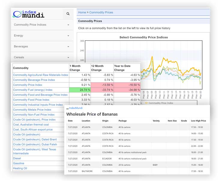Open Commodity Fuel (energy) Index link
The width and height of the screenshot is (219, 181).
pyautogui.click(x=33, y=90)
